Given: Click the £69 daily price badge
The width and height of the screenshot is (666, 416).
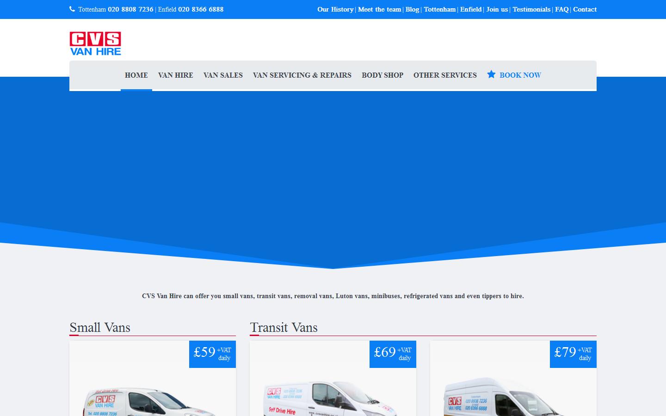Looking at the screenshot, I should [x=392, y=354].
